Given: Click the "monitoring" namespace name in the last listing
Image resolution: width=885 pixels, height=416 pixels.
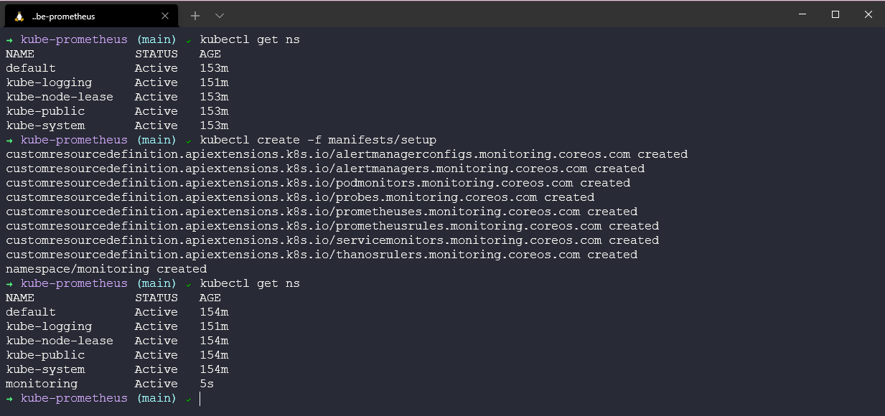Looking at the screenshot, I should (x=42, y=384).
